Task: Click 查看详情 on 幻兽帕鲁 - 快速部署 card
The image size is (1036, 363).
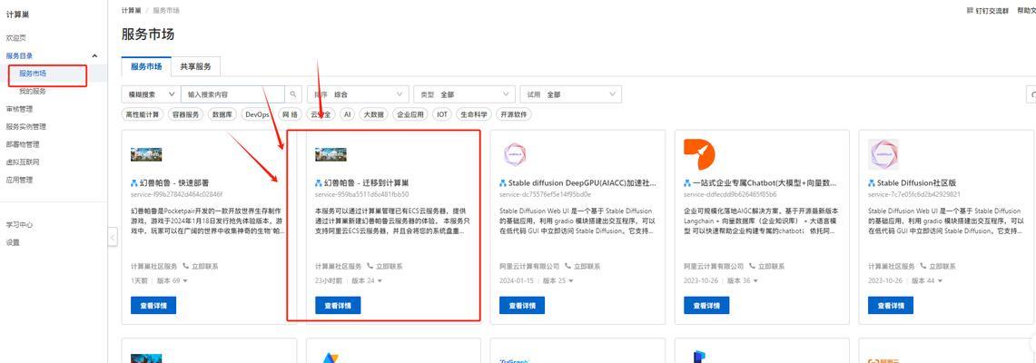Action: (x=153, y=306)
